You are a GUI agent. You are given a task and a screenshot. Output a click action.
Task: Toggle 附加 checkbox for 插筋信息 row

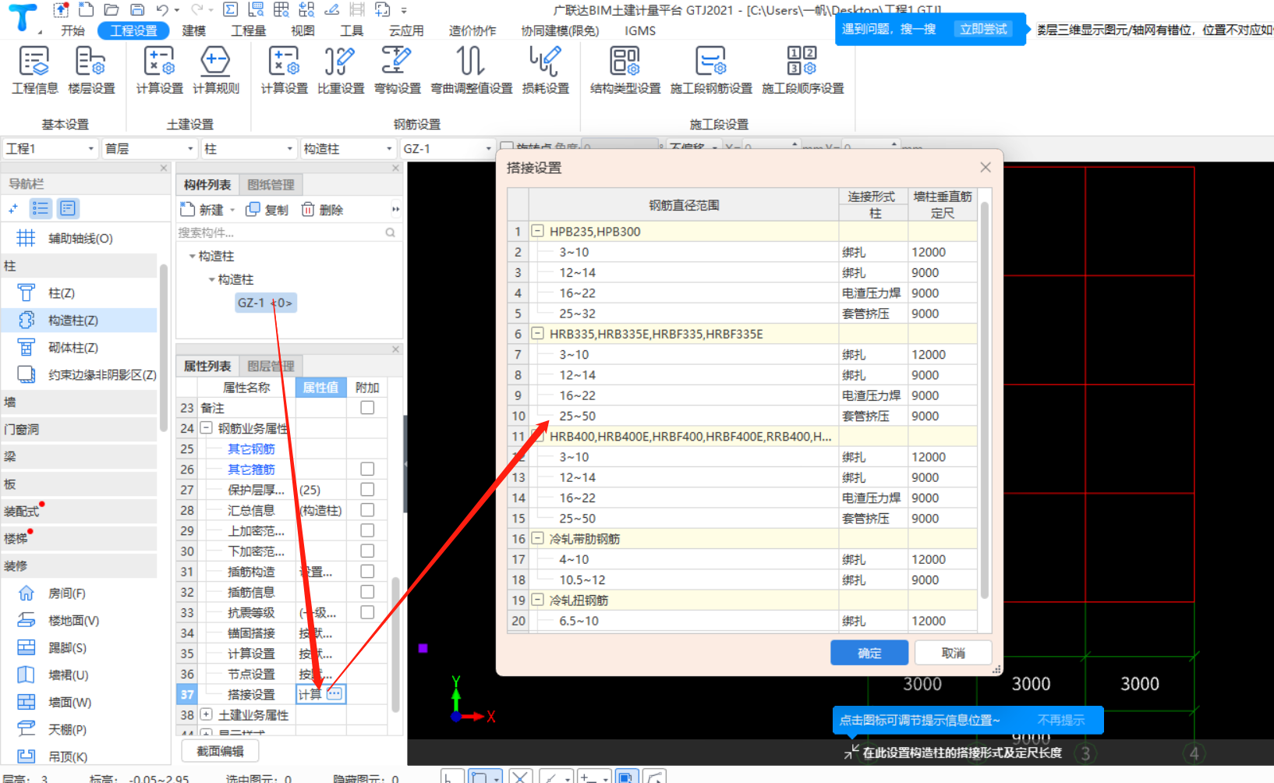367,591
